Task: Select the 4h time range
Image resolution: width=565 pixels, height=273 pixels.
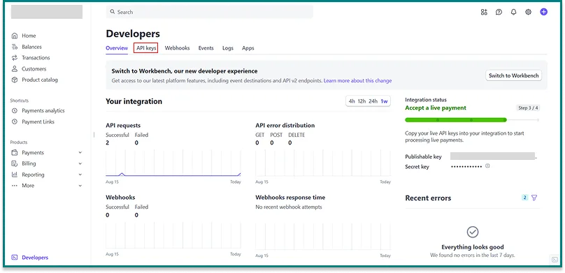Action: 352,101
